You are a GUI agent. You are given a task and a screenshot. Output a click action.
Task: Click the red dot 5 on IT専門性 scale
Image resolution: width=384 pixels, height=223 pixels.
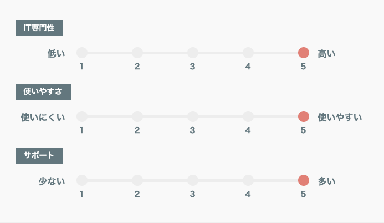point(304,53)
